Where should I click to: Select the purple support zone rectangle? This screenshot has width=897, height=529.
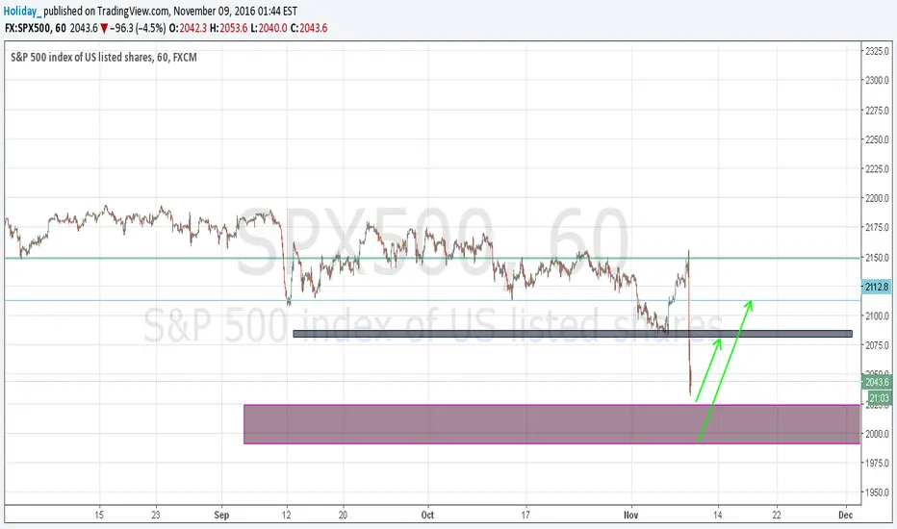[552, 424]
